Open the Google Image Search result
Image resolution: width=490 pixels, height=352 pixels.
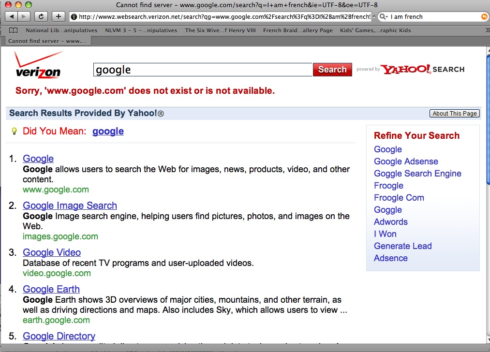pos(70,205)
